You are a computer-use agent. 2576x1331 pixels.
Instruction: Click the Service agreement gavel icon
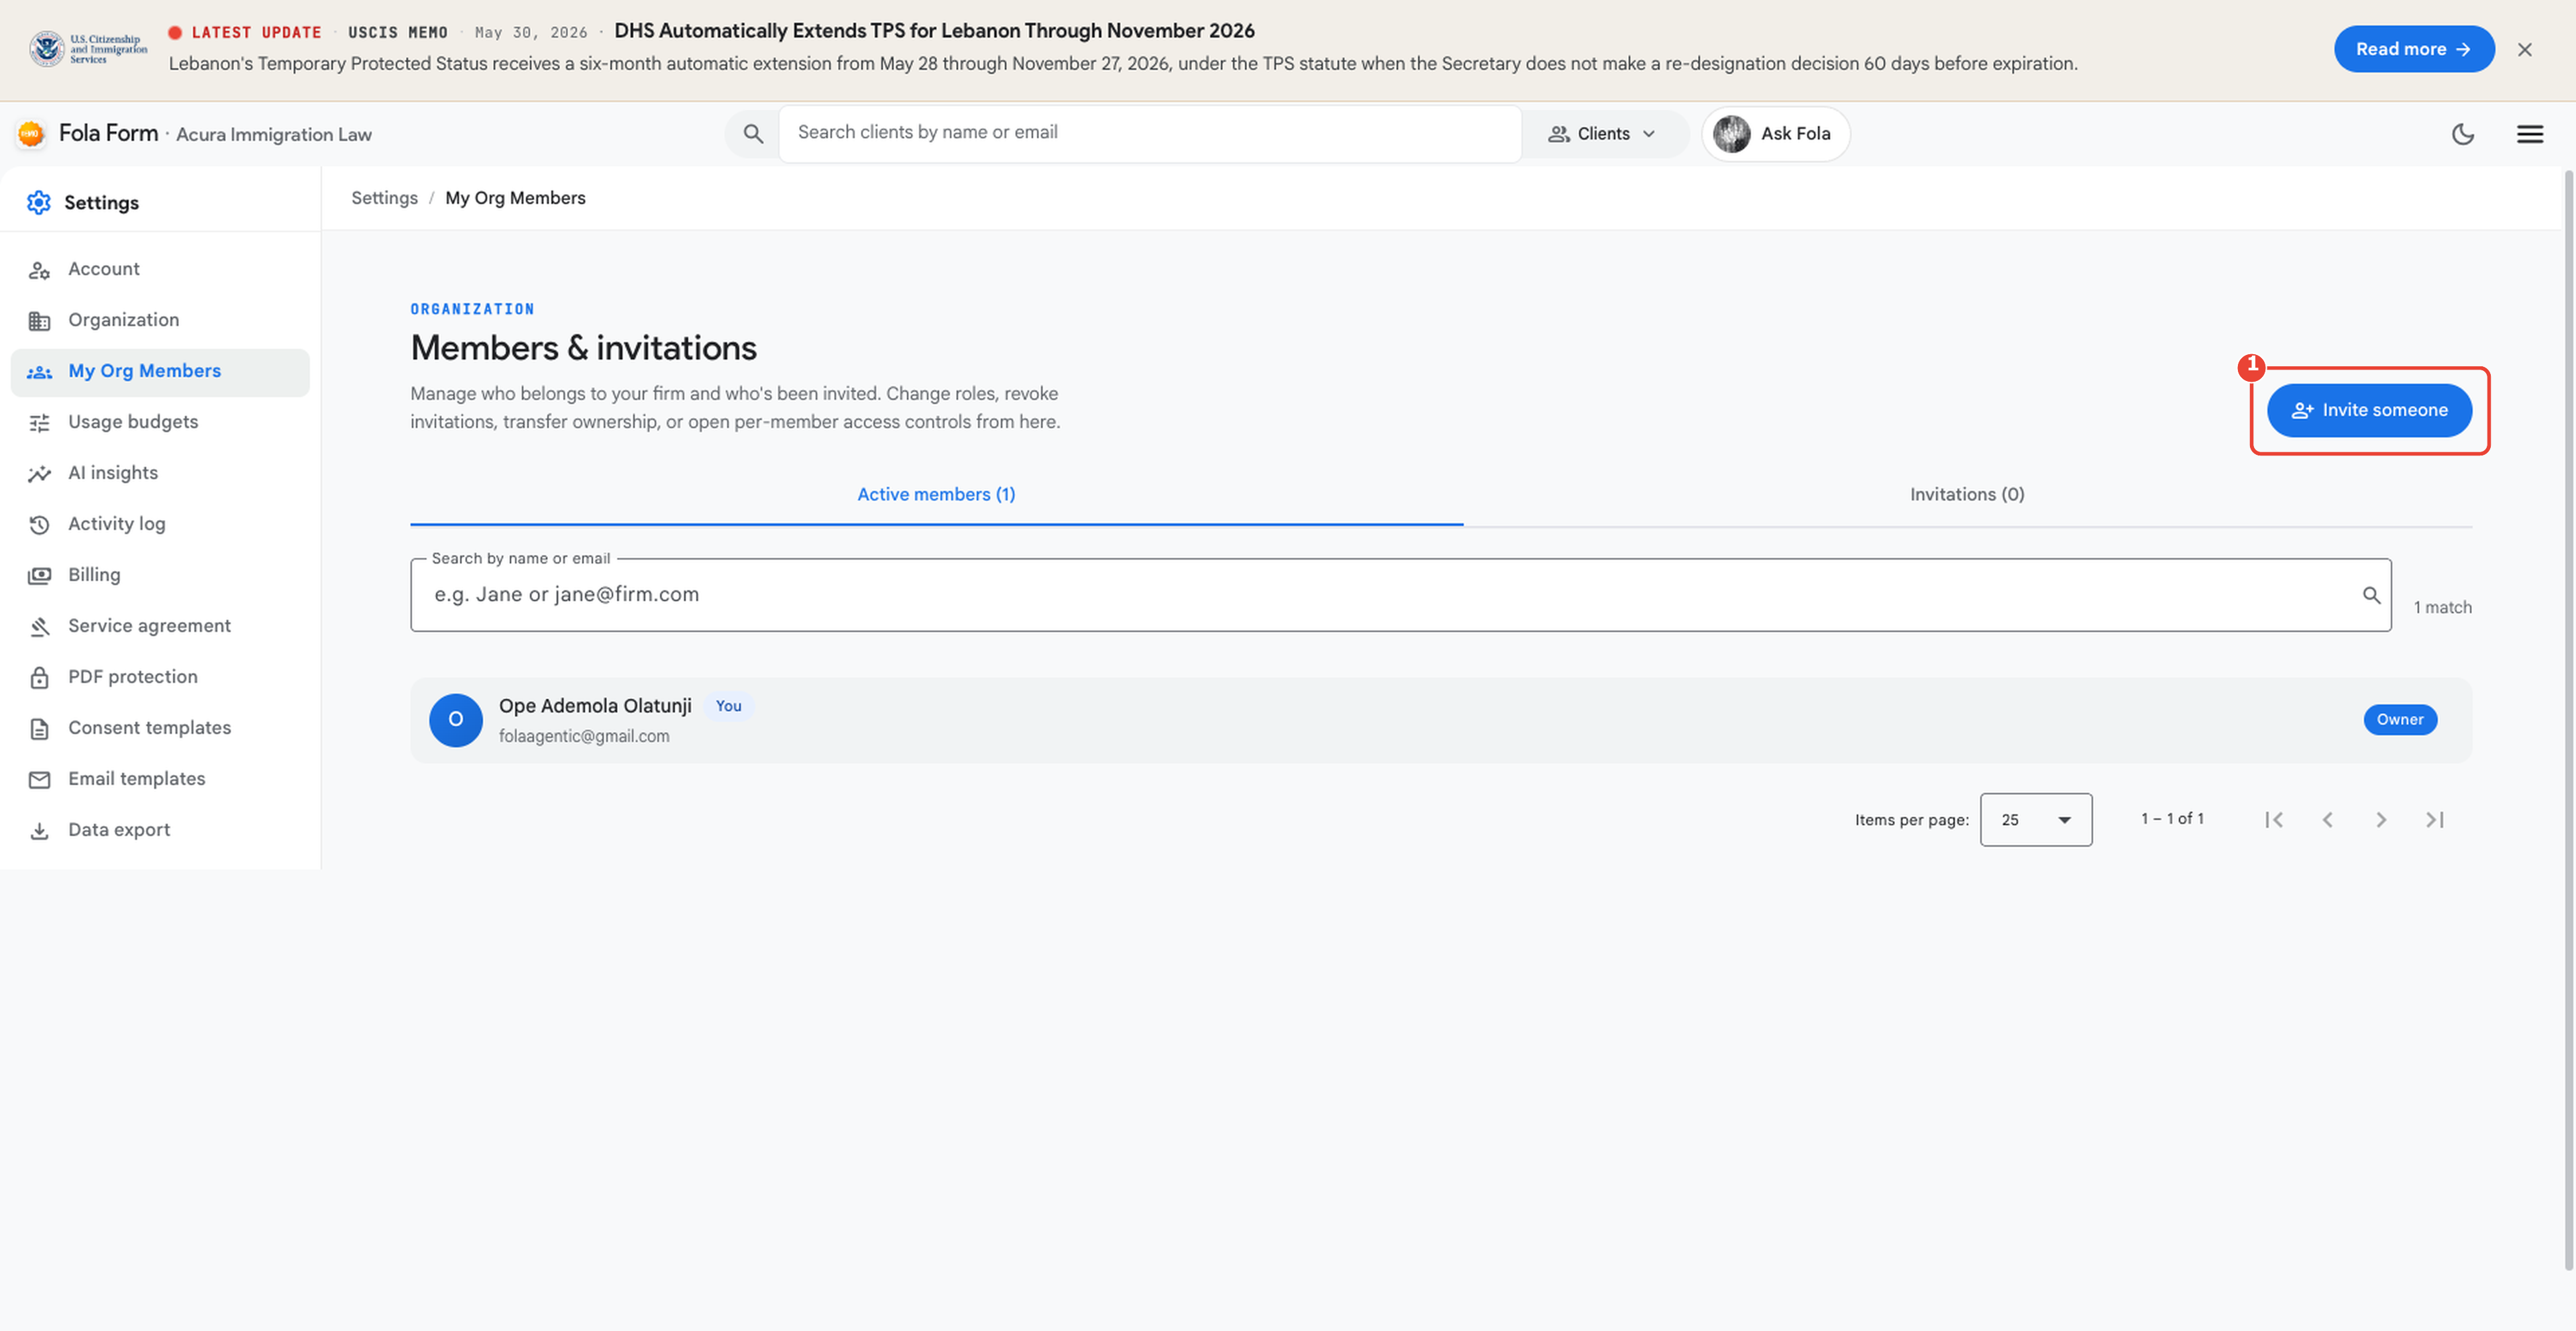click(39, 627)
